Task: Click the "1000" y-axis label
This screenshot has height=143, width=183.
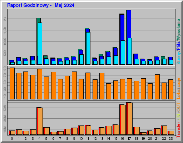Action: [x=5, y=41]
